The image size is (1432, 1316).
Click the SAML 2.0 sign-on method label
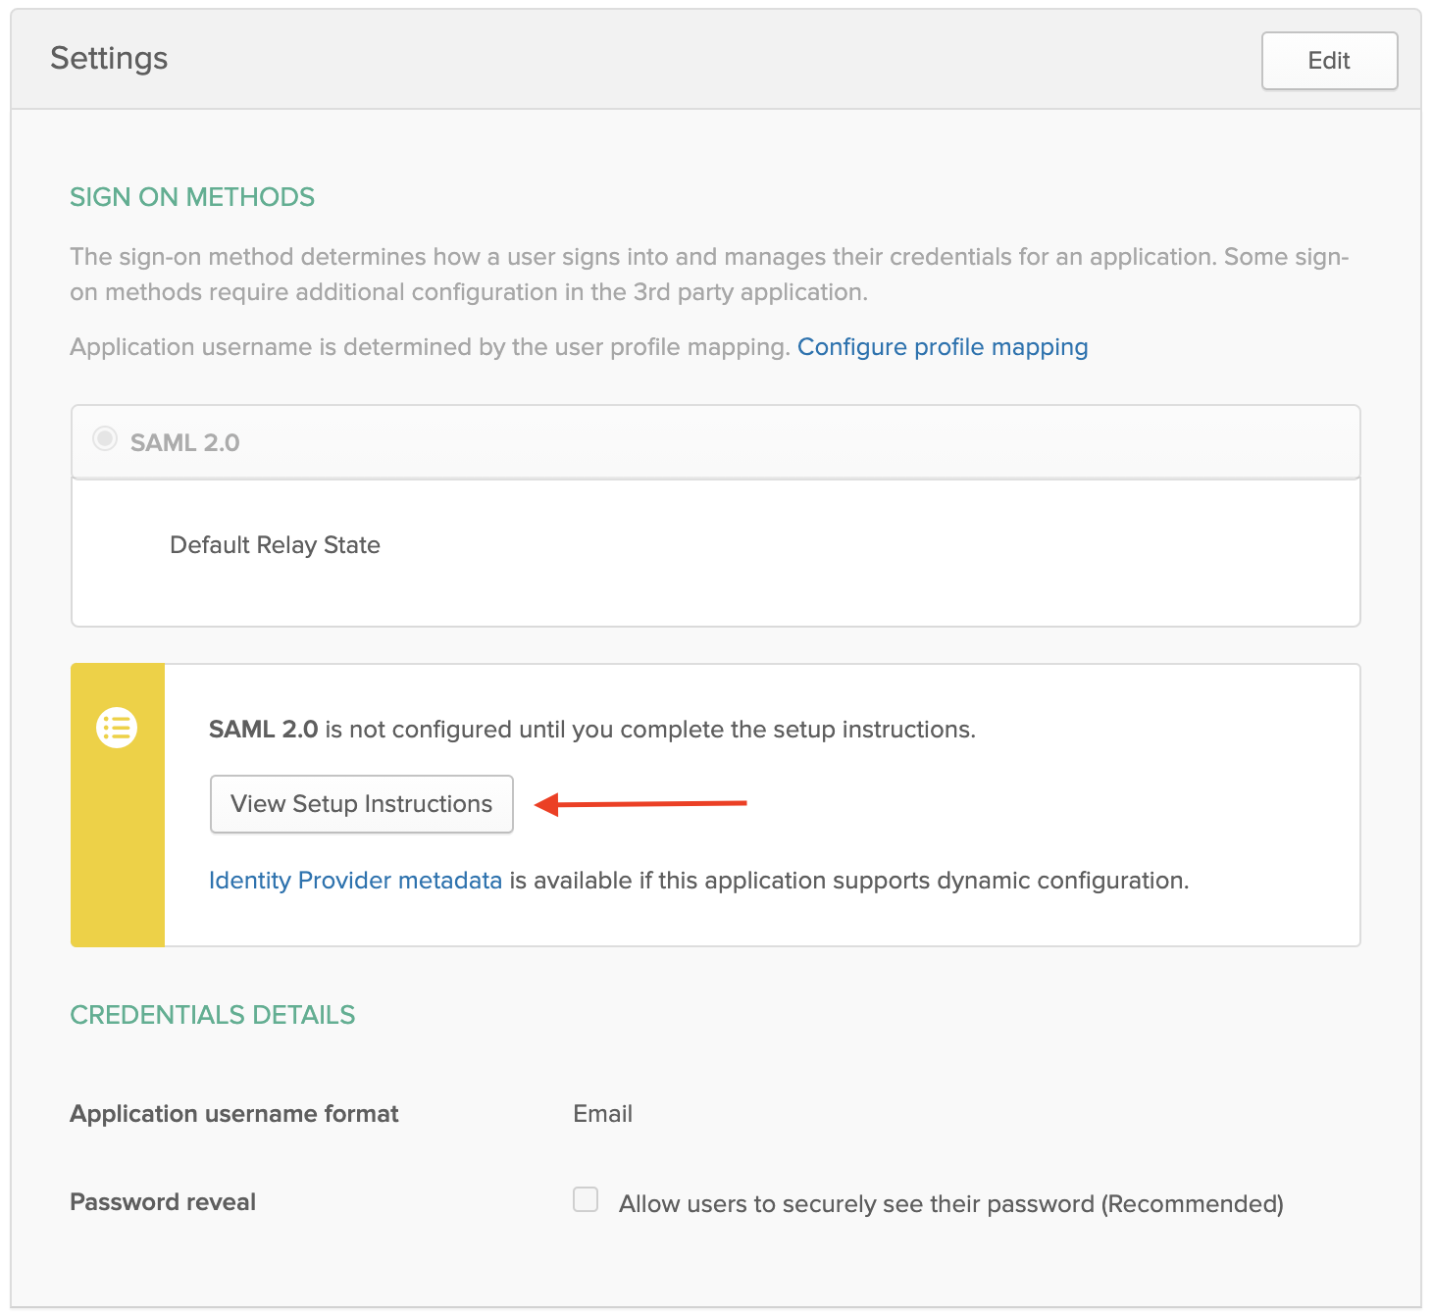pyautogui.click(x=184, y=442)
